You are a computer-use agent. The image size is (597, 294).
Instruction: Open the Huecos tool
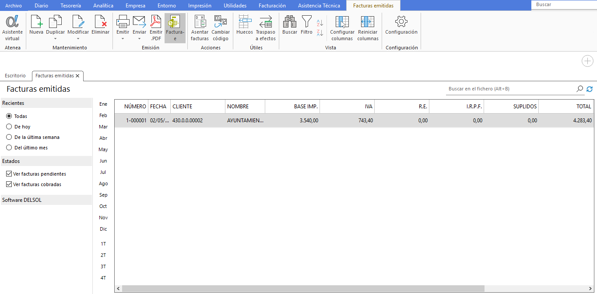coord(245,25)
